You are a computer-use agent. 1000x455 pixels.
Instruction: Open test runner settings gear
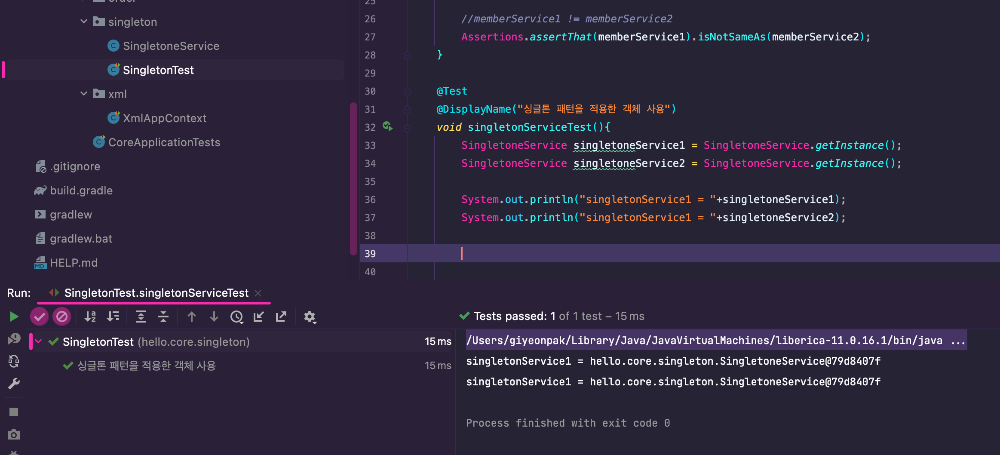310,317
